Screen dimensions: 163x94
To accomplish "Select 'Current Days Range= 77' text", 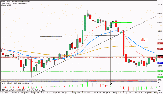I will pos(20,3).
